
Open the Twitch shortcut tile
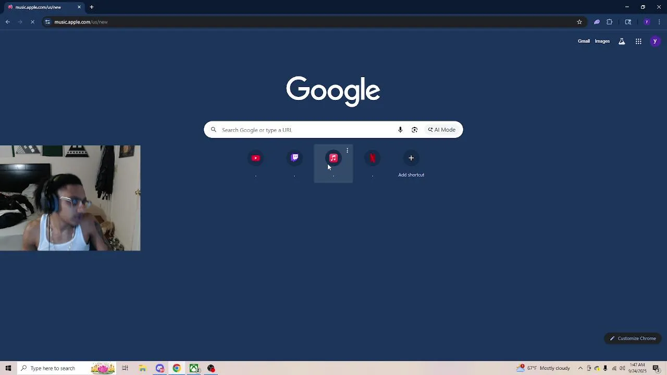[x=294, y=158]
